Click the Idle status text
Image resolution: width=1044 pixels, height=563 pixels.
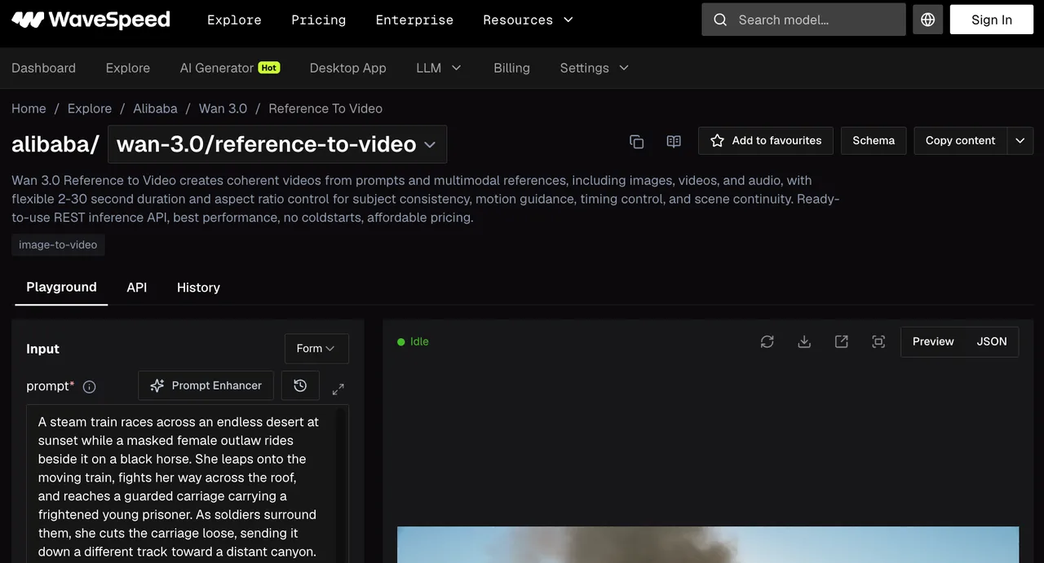(x=419, y=341)
